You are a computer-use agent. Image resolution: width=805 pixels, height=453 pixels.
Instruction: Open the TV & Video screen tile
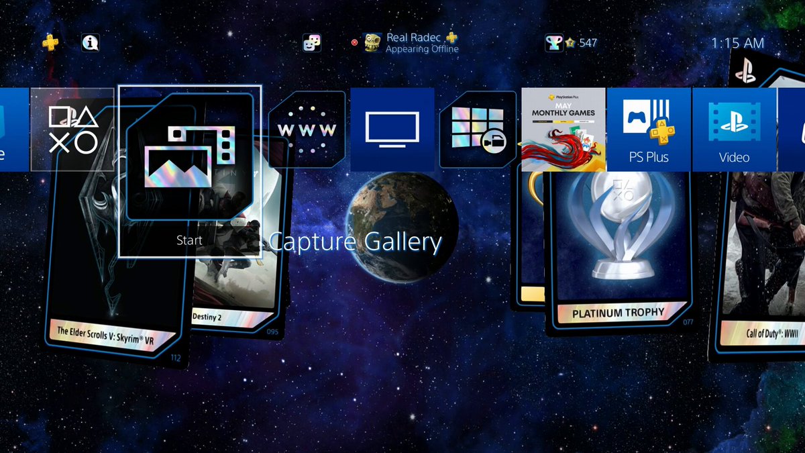[x=392, y=130]
